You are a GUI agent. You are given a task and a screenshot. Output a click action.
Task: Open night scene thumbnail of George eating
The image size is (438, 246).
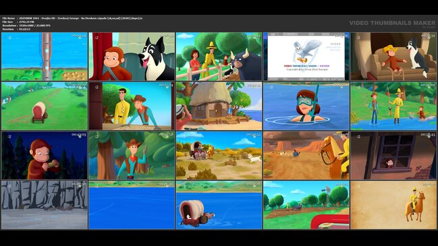[x=45, y=156]
